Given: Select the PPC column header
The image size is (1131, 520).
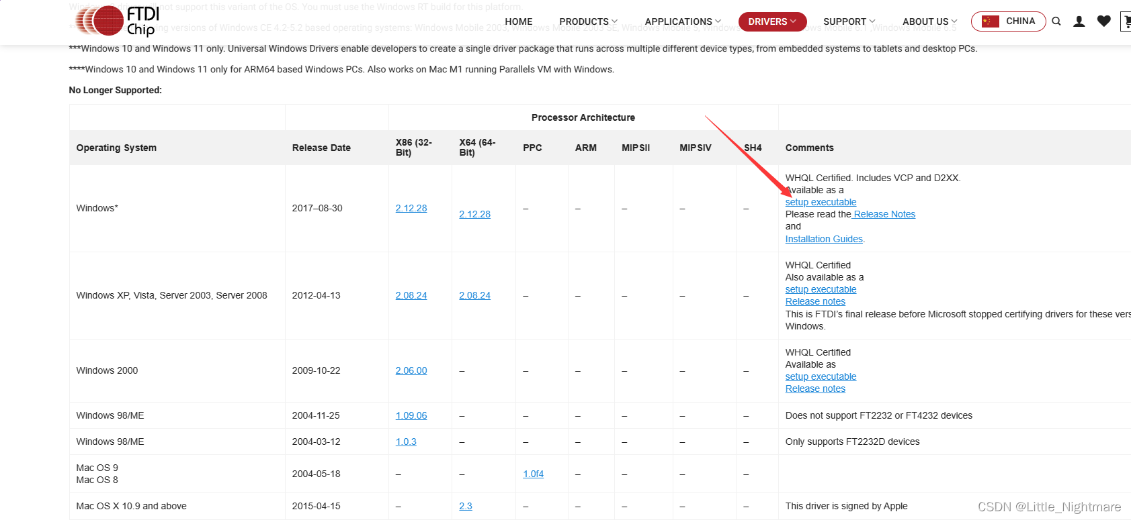Looking at the screenshot, I should pyautogui.click(x=532, y=148).
